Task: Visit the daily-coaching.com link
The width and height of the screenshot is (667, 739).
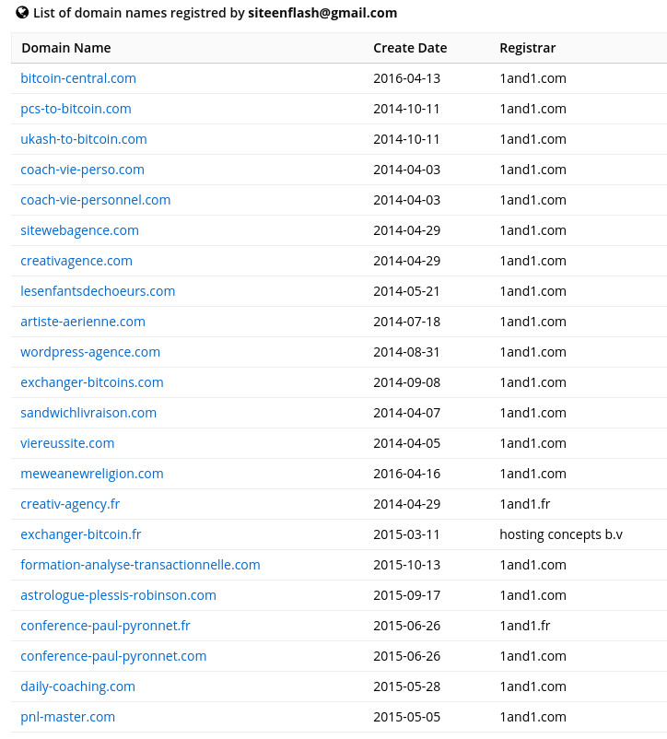Action: coord(77,686)
